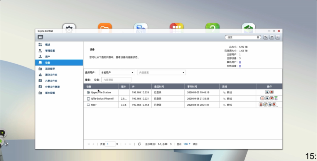Click IP address 192.168.10.154

tap(140, 105)
